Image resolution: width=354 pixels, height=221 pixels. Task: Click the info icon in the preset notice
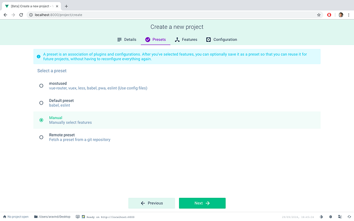38,57
